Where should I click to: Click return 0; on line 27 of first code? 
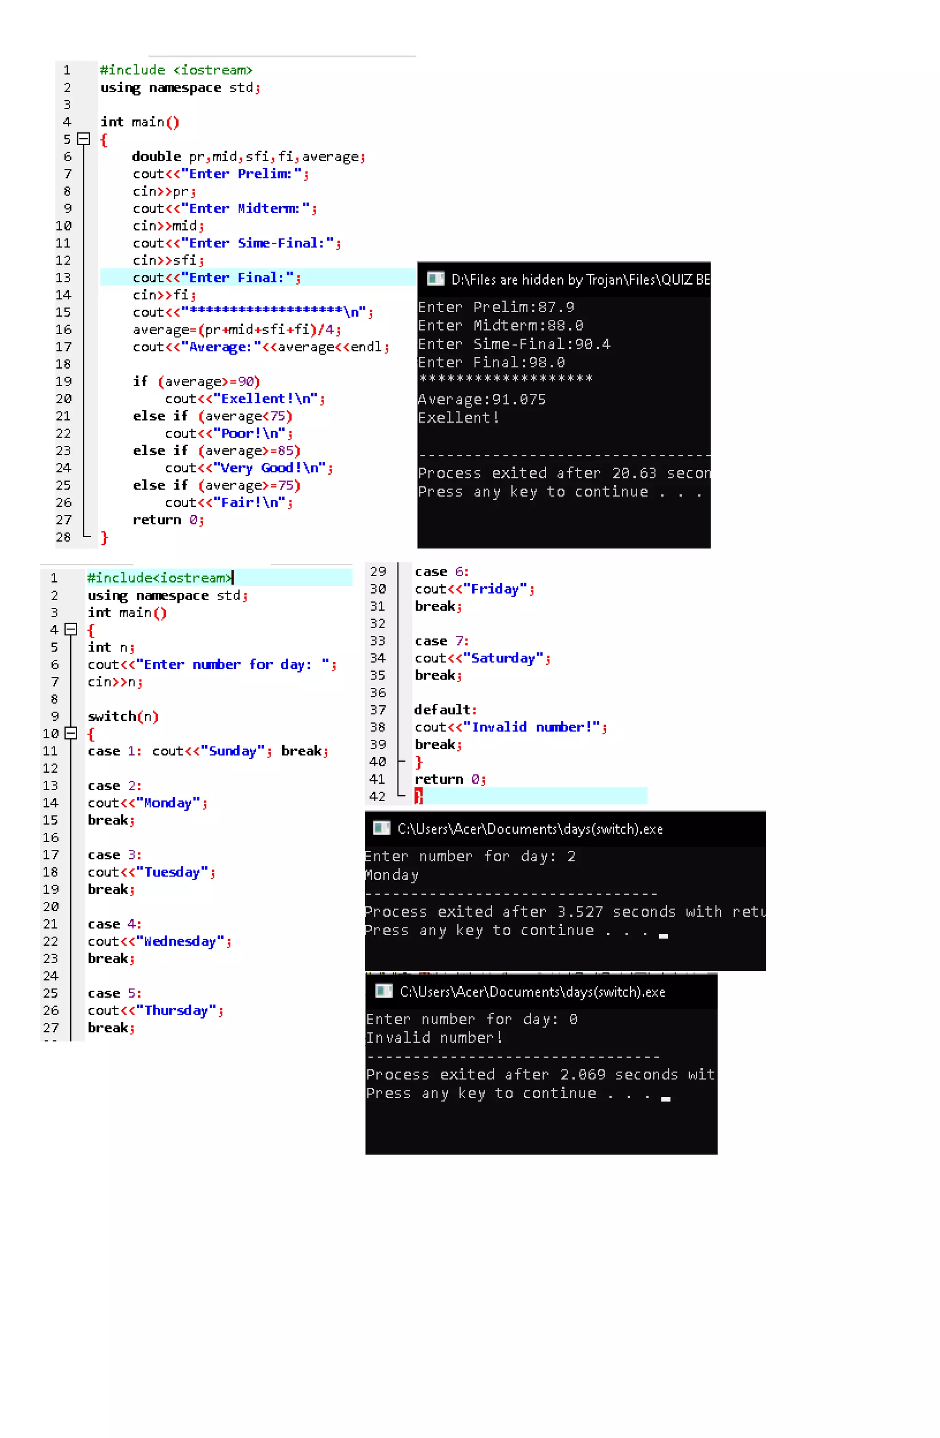point(168,520)
